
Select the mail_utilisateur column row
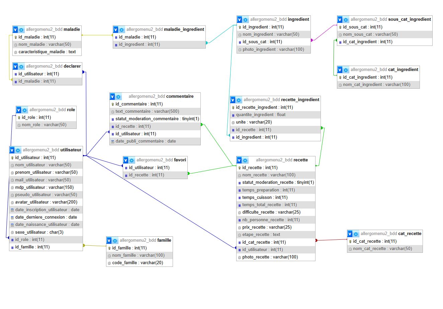[x=43, y=180]
